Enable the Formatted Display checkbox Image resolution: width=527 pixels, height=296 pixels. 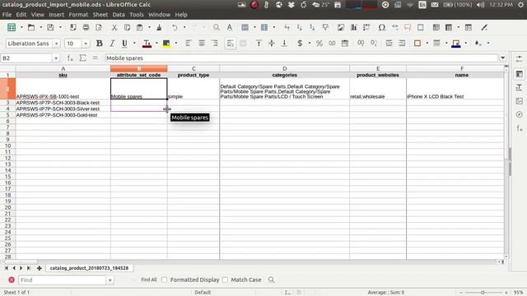(165, 280)
